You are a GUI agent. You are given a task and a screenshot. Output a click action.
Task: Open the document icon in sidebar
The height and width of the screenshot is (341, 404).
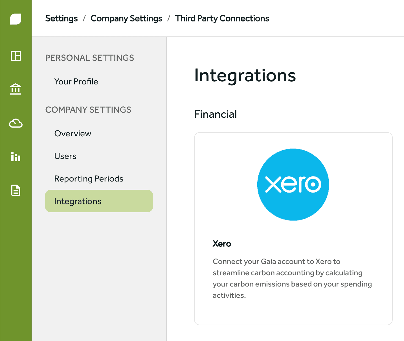coord(16,190)
